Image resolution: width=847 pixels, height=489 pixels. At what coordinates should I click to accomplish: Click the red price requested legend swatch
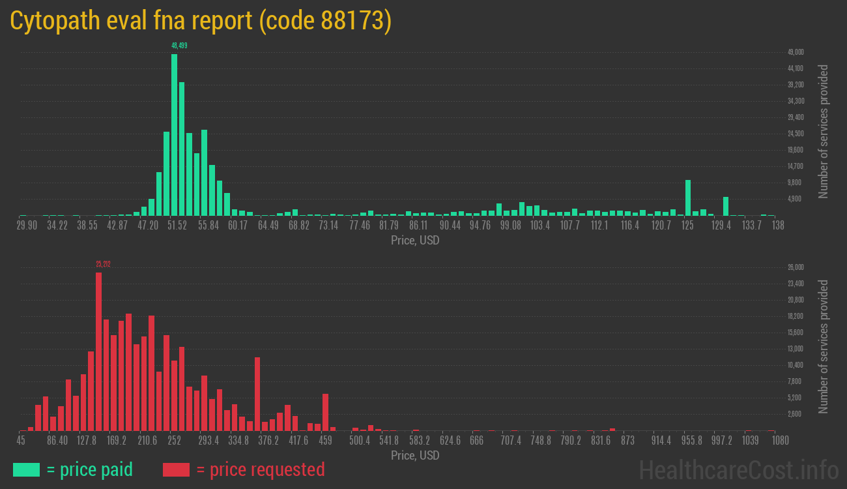(x=176, y=469)
